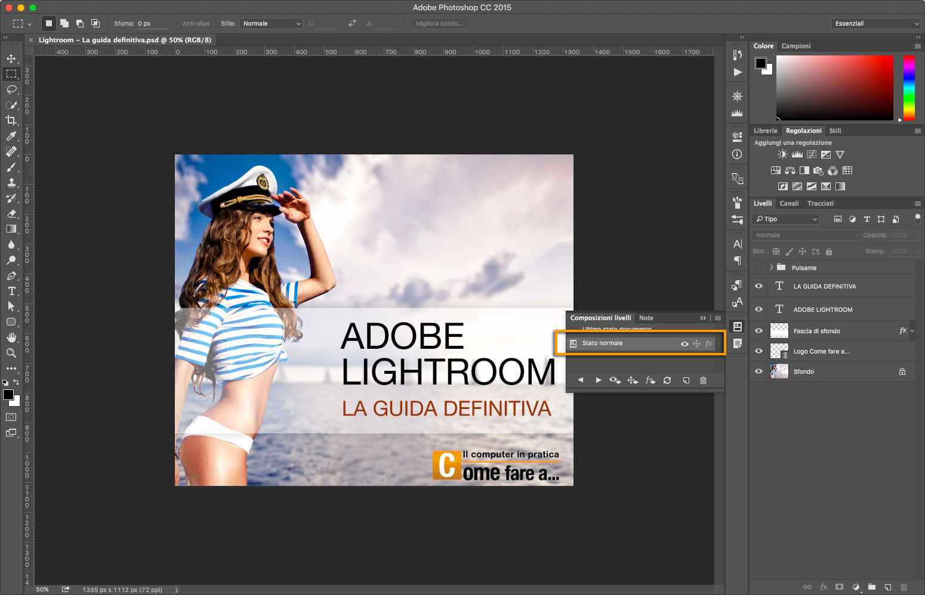Image resolution: width=925 pixels, height=595 pixels.
Task: Click the Migliora bordo button
Action: tap(439, 24)
